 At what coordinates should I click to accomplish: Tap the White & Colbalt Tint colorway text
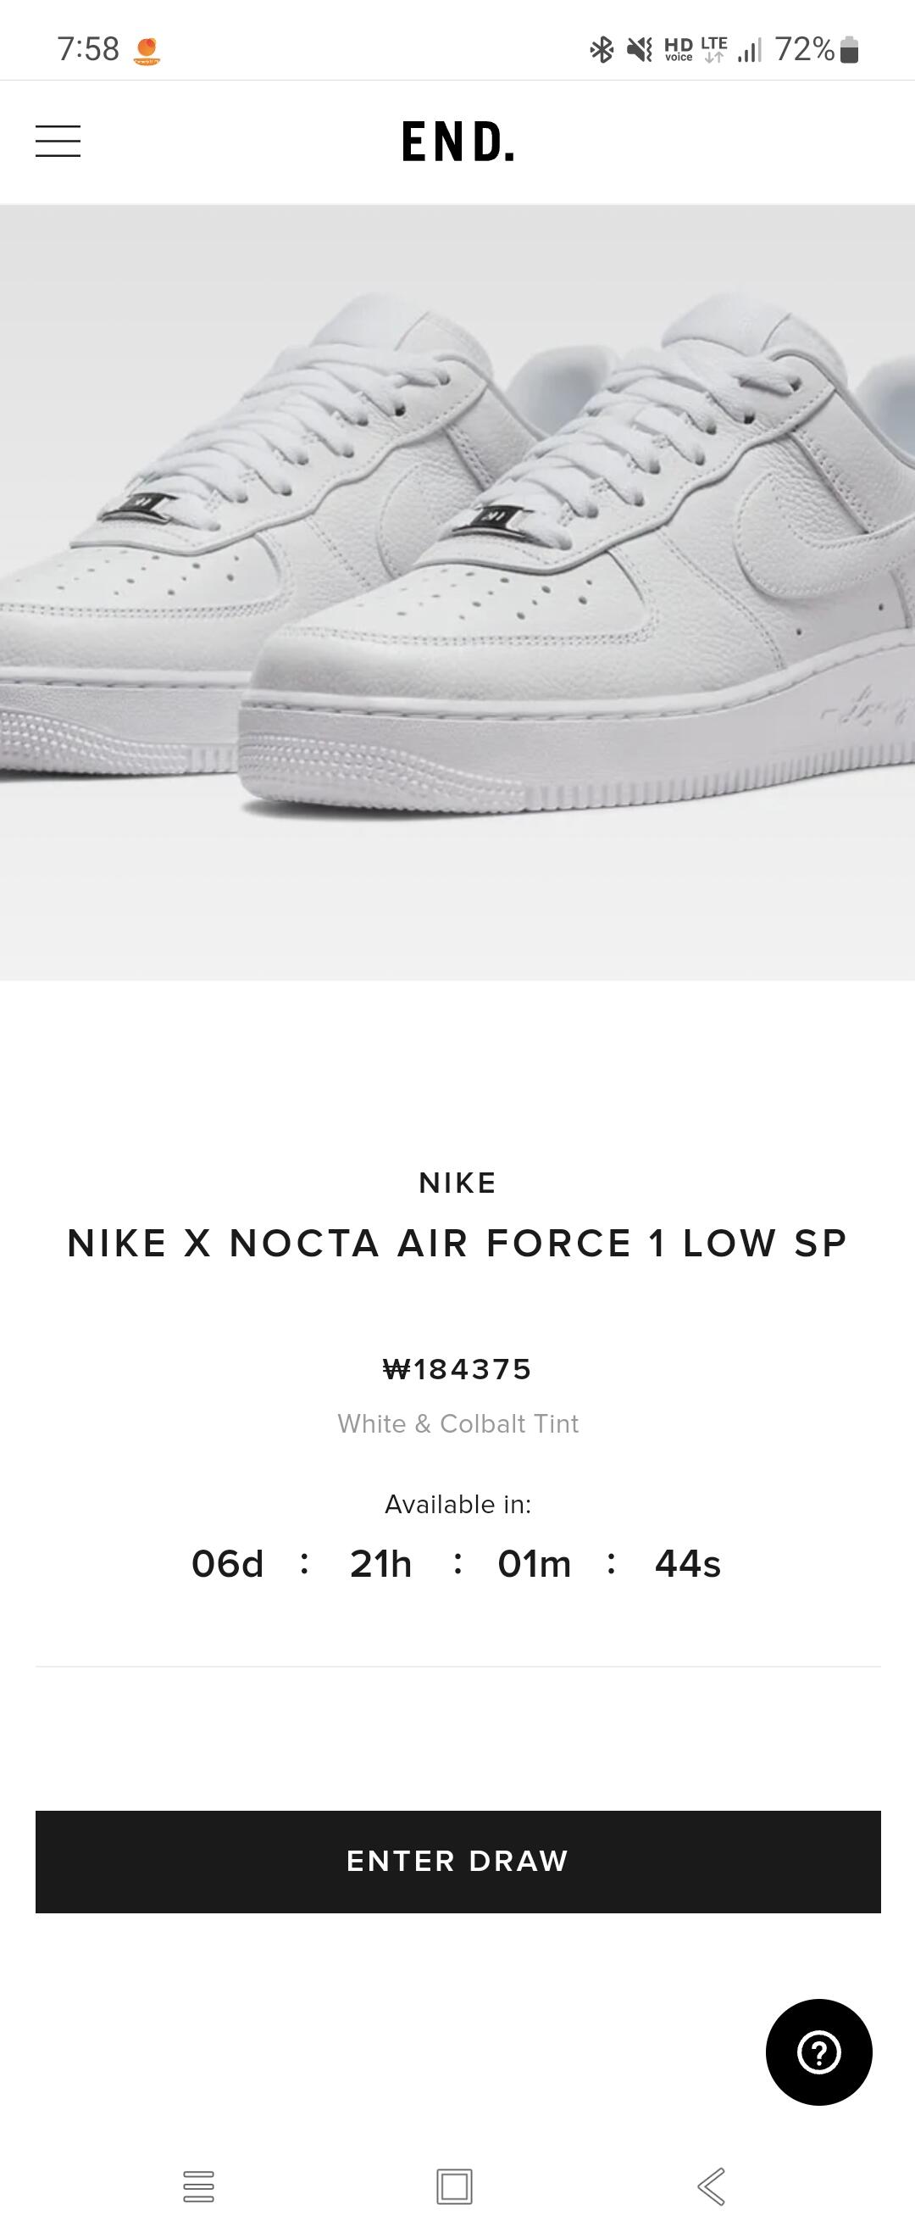click(457, 1423)
